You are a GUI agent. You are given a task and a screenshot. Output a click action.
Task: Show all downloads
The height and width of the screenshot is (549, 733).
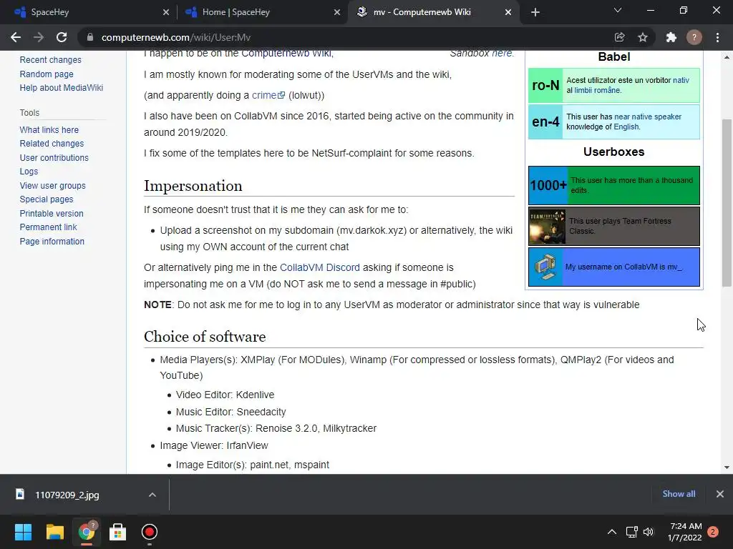[679, 494]
